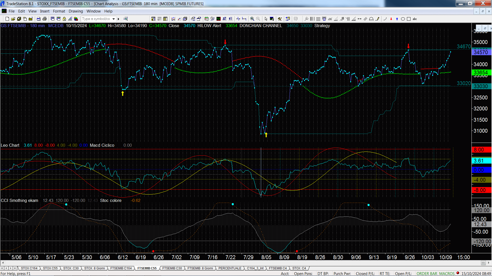
Task: Open the File menu
Action: [x=12, y=11]
